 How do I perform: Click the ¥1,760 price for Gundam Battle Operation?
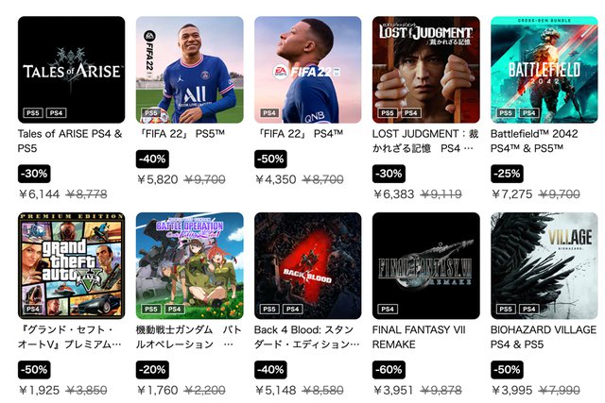(x=158, y=391)
